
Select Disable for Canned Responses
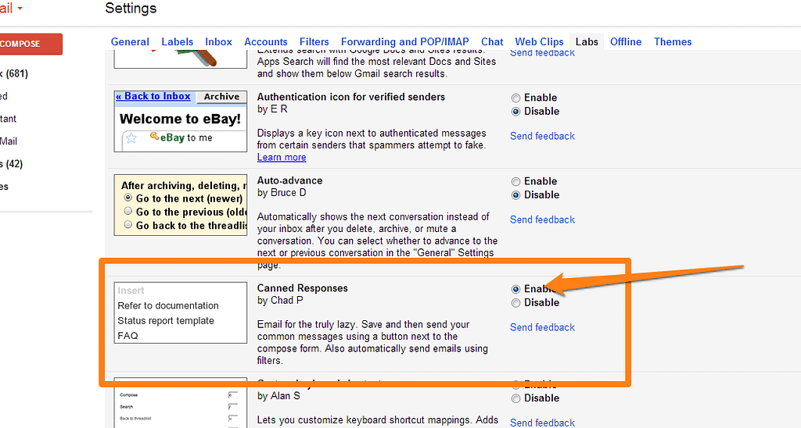click(515, 303)
